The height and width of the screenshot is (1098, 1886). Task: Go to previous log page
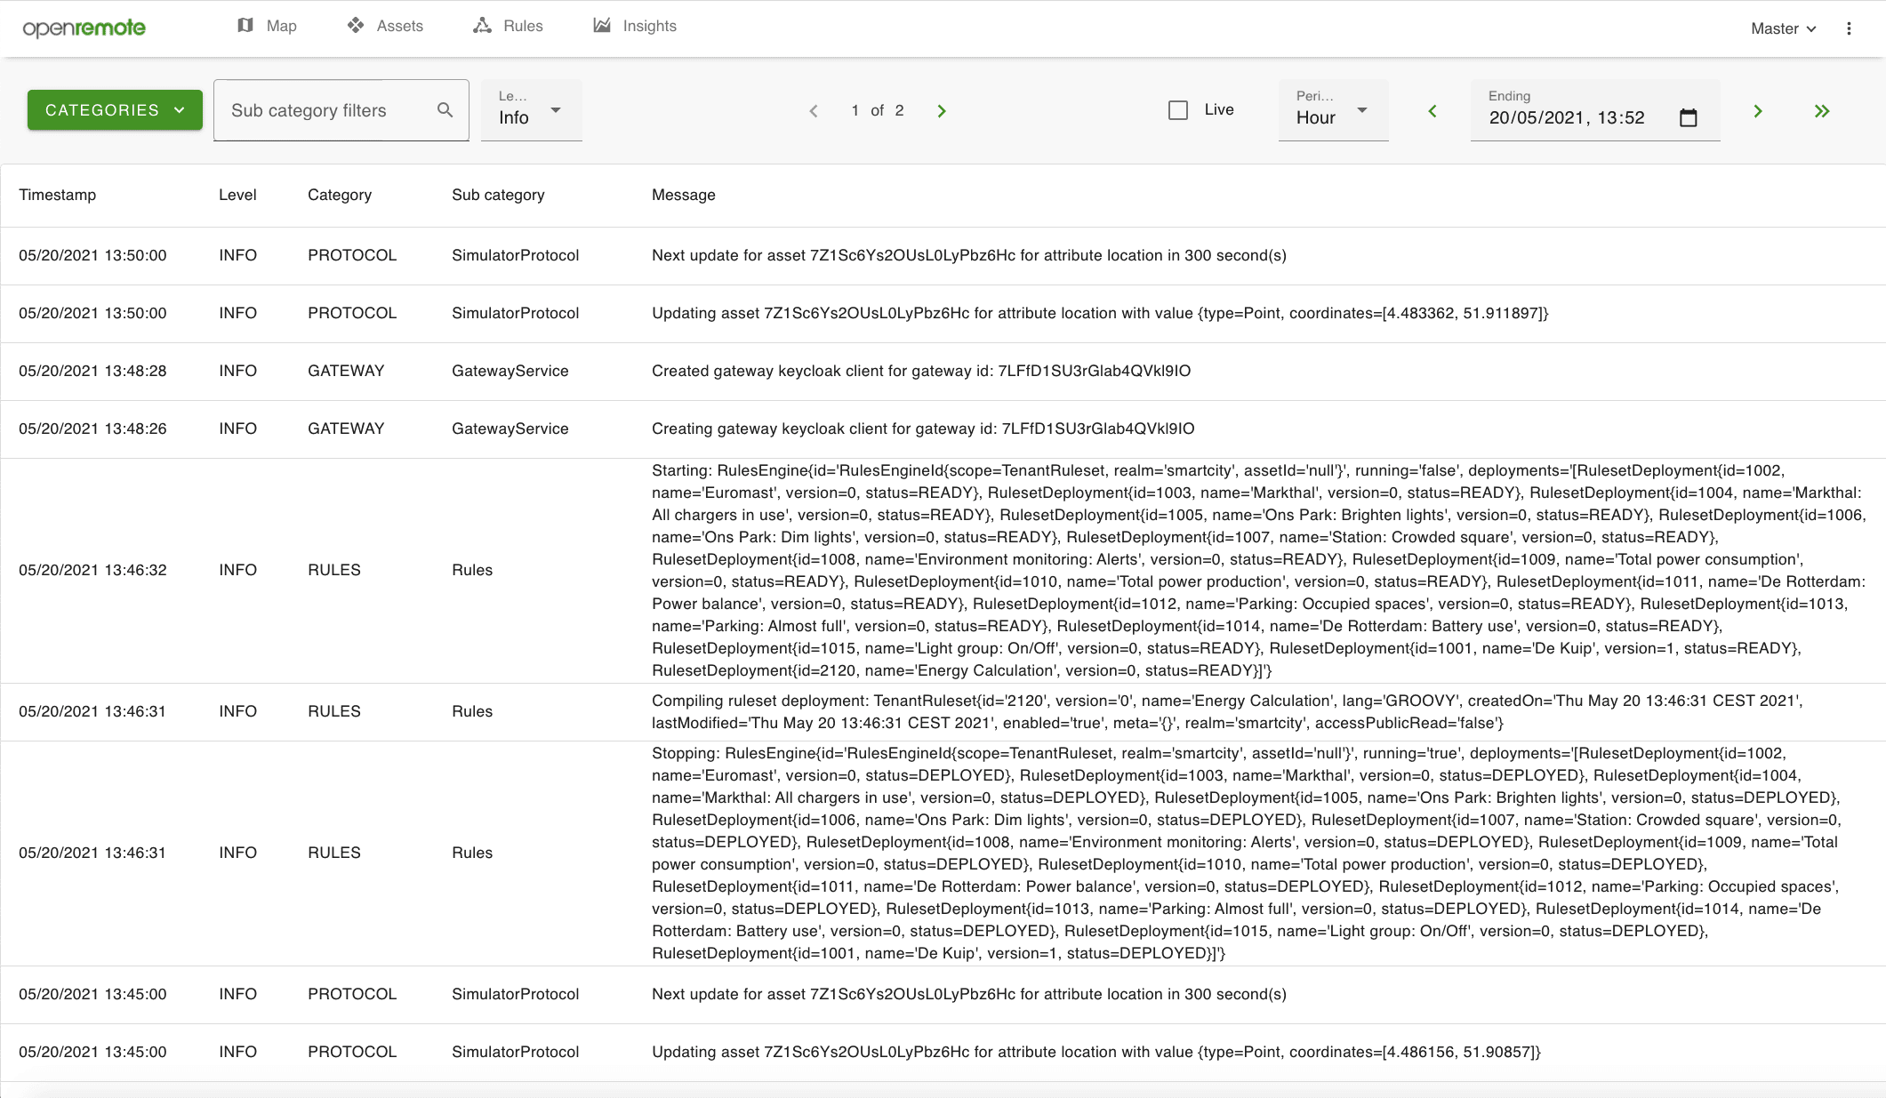pos(814,111)
